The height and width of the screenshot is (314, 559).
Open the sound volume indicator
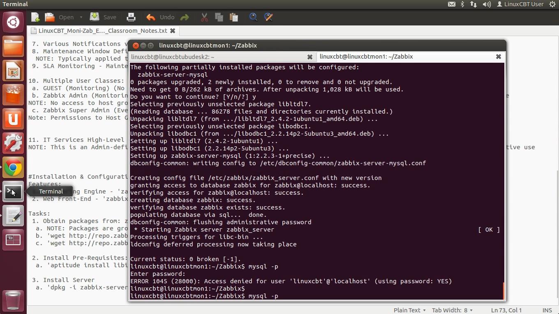(x=487, y=4)
